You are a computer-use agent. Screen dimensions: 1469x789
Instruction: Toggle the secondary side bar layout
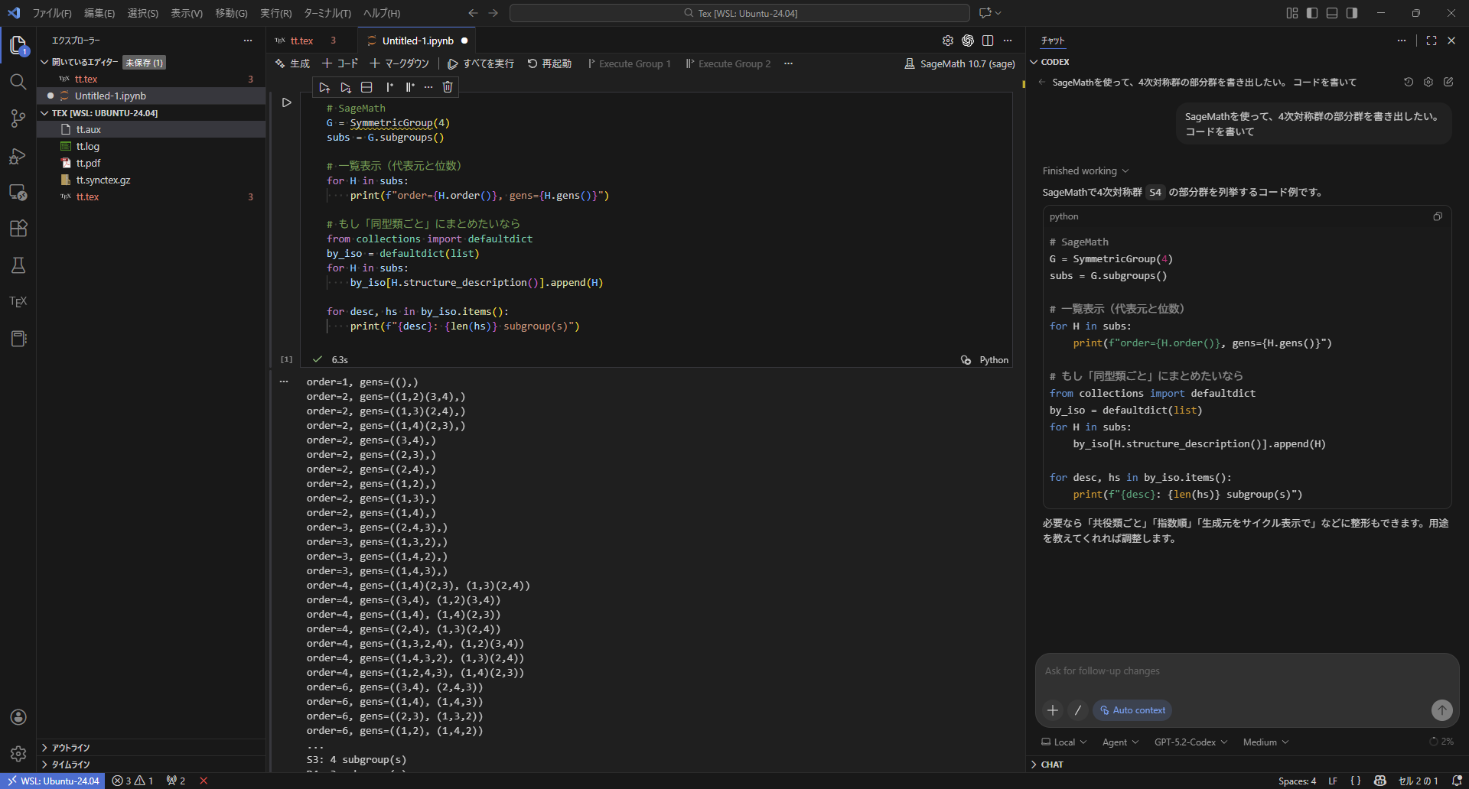coord(1352,13)
